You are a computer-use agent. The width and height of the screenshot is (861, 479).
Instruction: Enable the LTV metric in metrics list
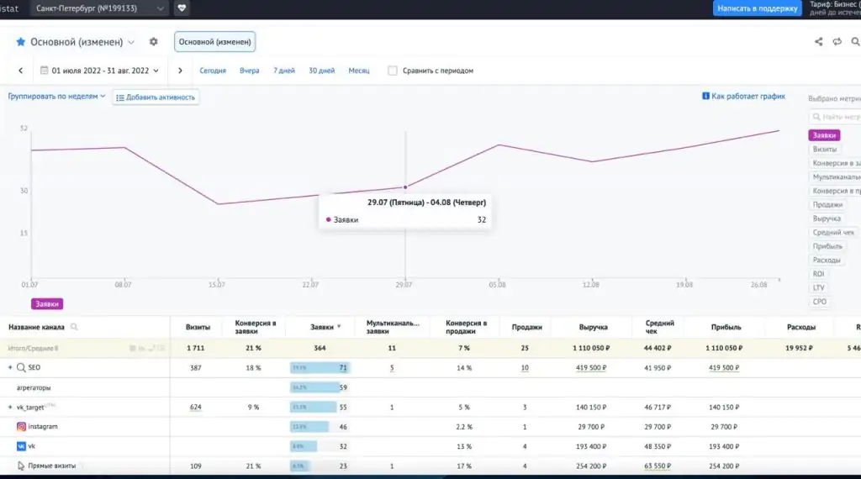tap(818, 287)
